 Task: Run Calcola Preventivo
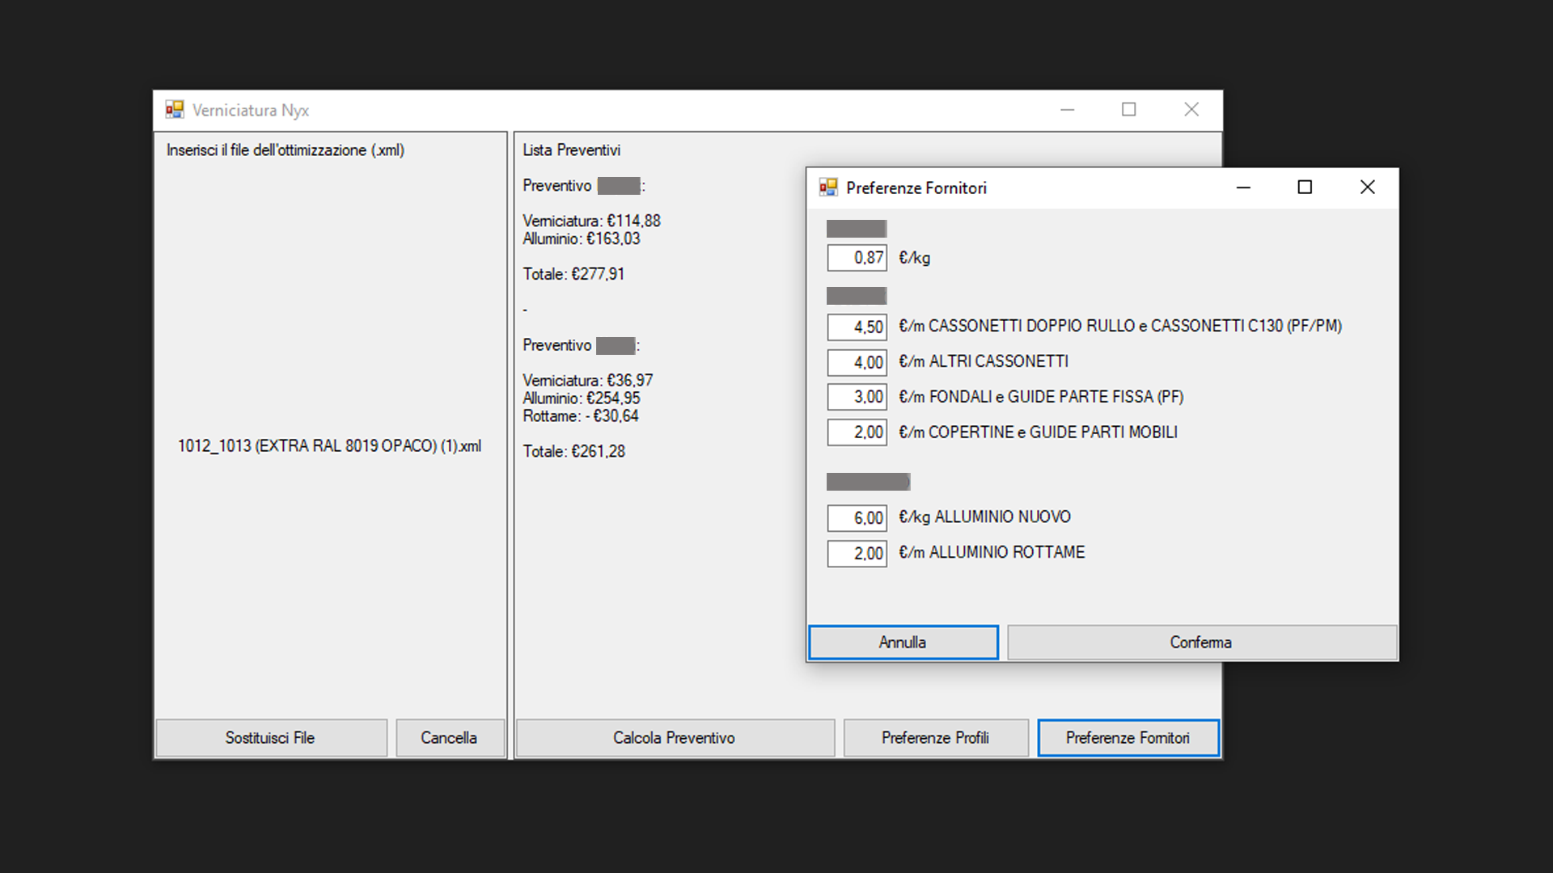[675, 738]
